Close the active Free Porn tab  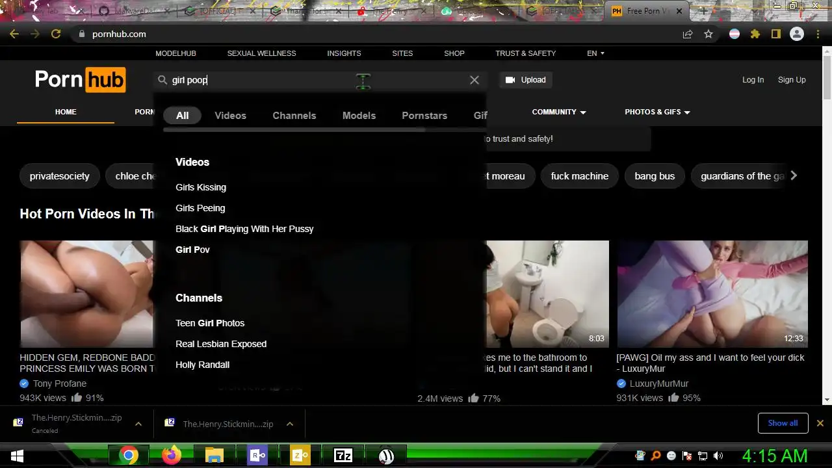point(680,11)
